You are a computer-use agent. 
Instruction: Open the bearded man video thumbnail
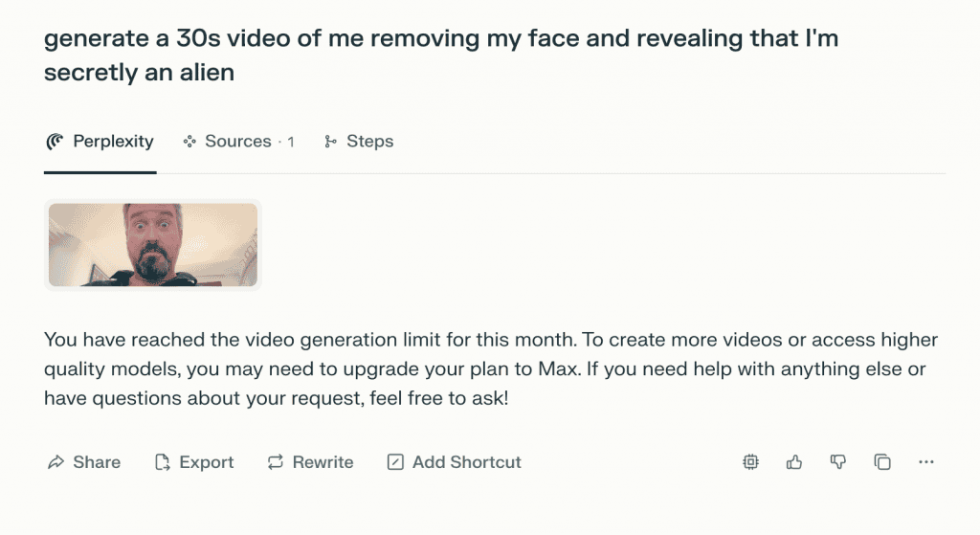153,245
